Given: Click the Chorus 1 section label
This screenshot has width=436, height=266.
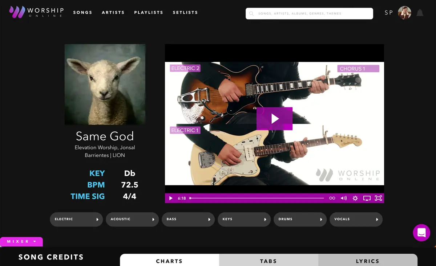Looking at the screenshot, I should [x=358, y=69].
